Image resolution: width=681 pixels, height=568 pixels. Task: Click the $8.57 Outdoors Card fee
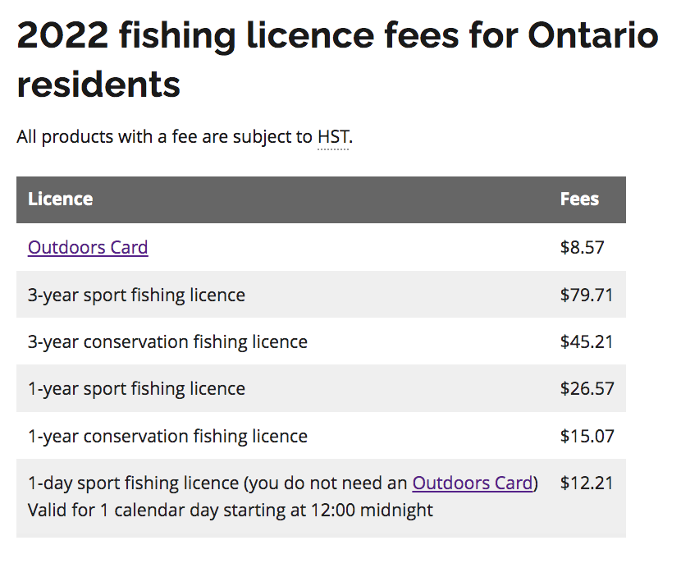[582, 247]
